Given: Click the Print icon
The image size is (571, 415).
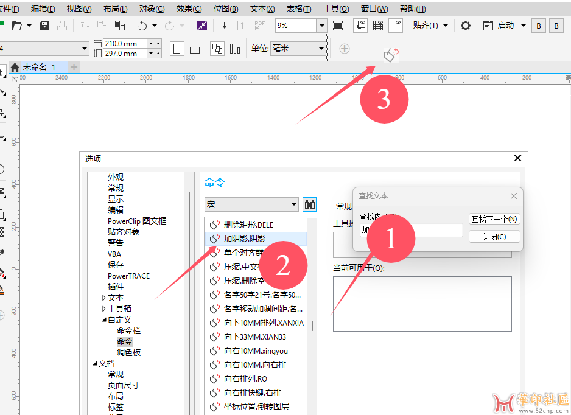Looking at the screenshot, I should coord(62,26).
